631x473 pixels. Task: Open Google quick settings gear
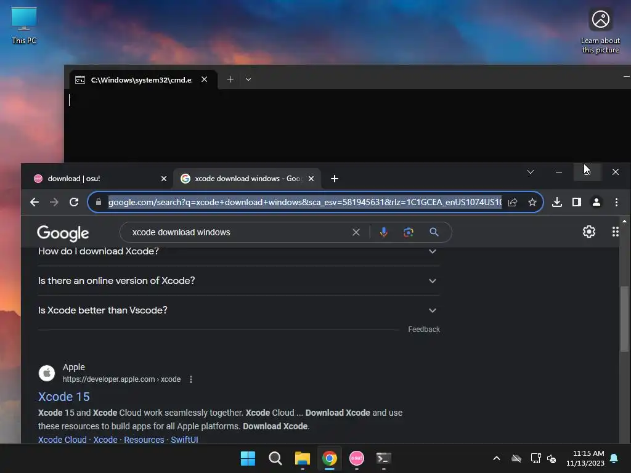click(588, 232)
